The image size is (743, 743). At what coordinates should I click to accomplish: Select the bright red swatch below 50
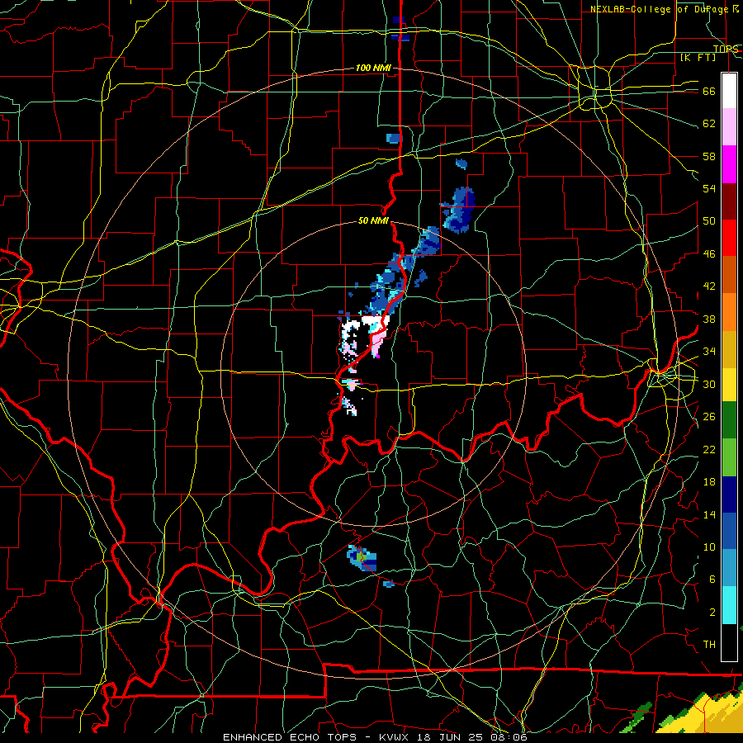[x=729, y=238]
